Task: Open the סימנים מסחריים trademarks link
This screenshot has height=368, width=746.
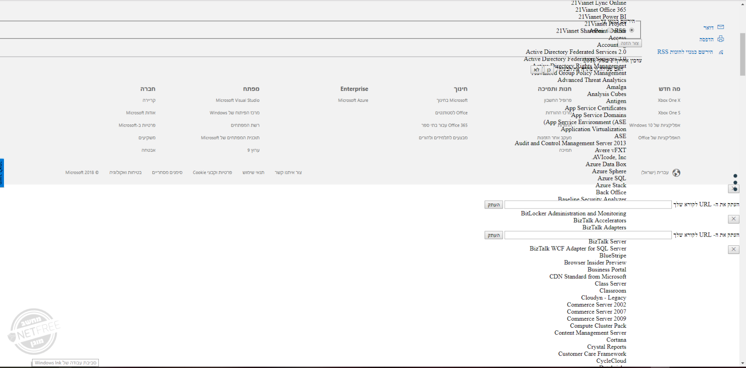Action: click(167, 173)
